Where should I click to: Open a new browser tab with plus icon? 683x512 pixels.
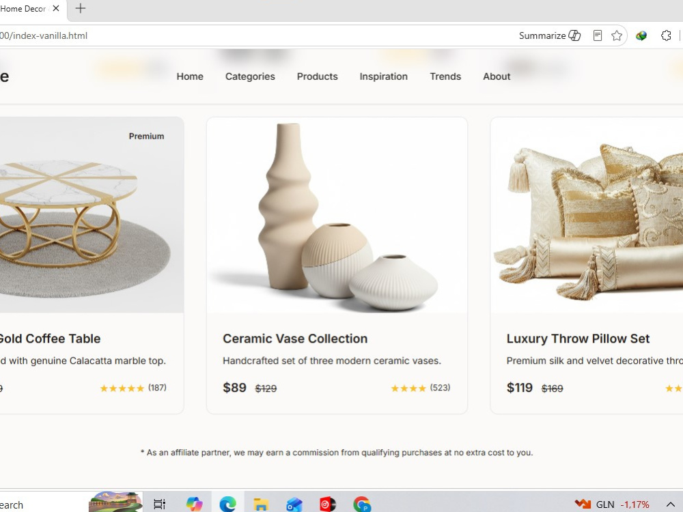click(x=80, y=8)
